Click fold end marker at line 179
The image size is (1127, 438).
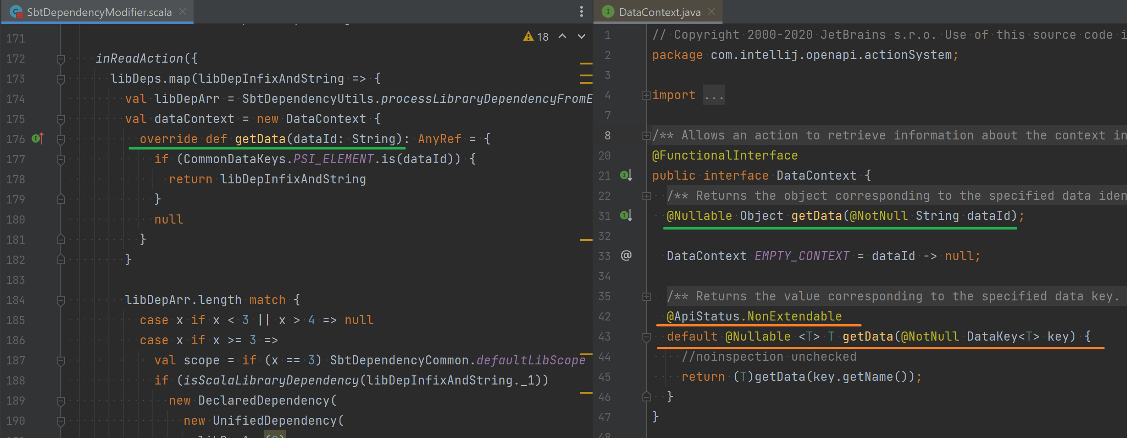pos(60,199)
